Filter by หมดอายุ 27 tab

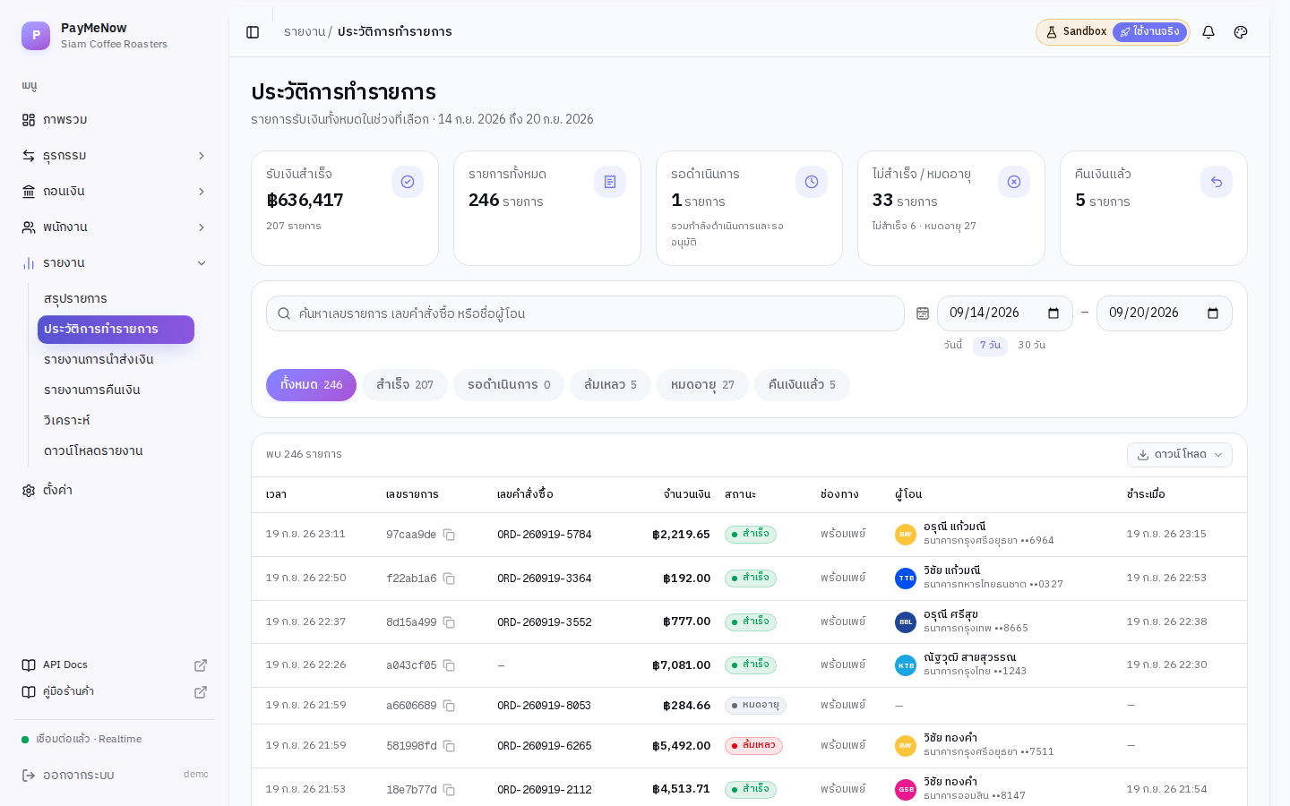[702, 385]
